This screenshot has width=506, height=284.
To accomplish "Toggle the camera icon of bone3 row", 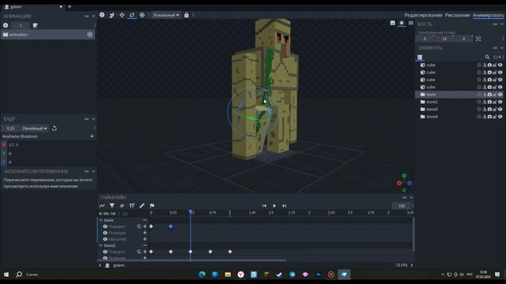I will [489, 109].
